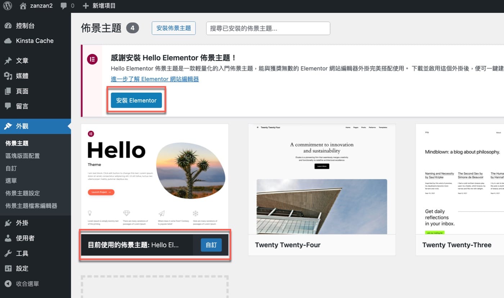Click the 外觀 paintbrush icon
The image size is (504, 298).
8,126
